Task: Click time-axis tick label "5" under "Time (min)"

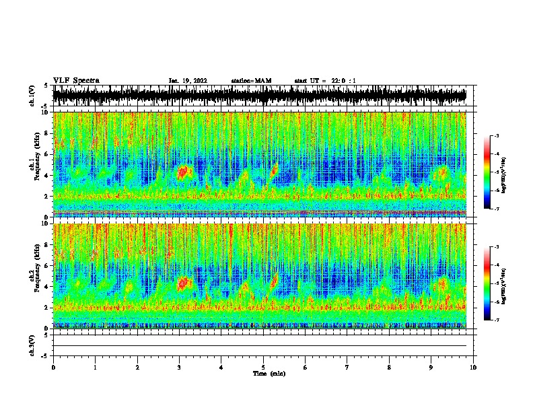Action: point(263,368)
